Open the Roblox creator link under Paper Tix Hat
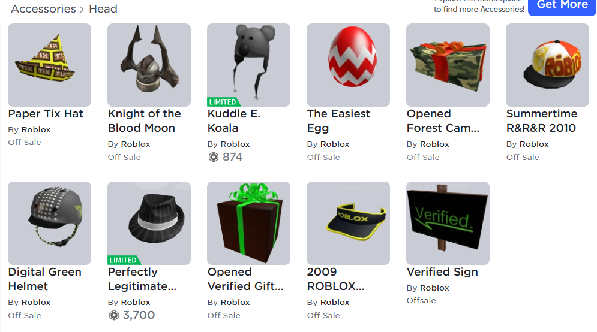This screenshot has height=332, width=597. [36, 129]
